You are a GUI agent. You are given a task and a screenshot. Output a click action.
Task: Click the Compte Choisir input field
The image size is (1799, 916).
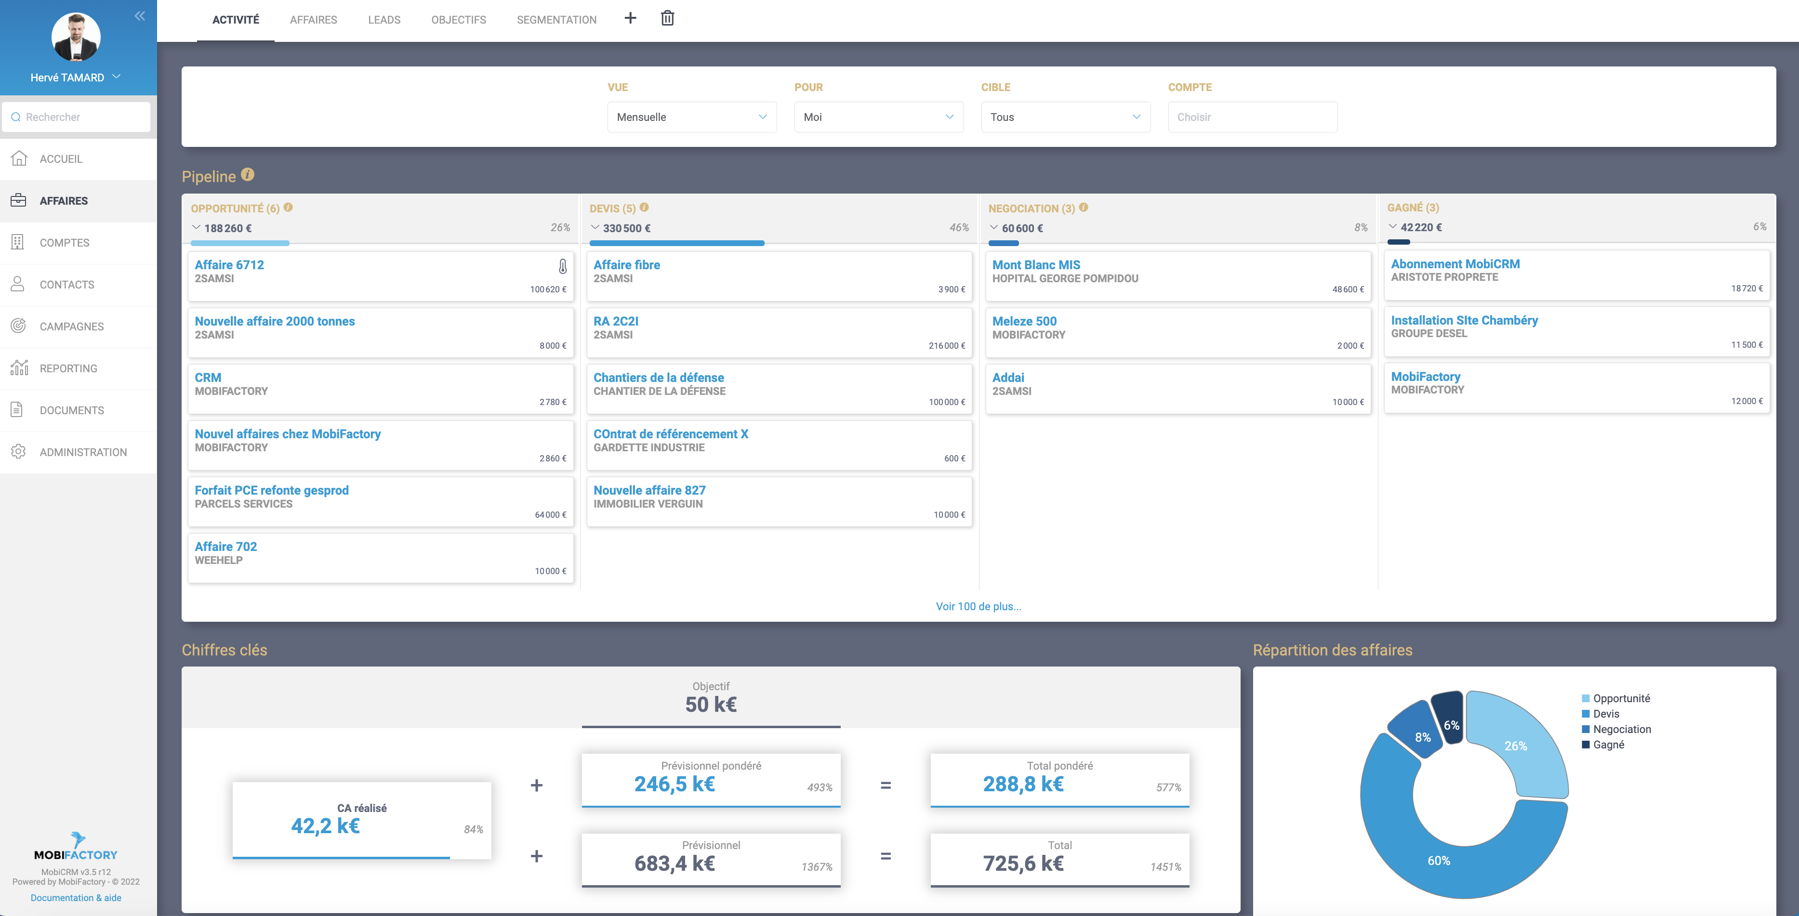1252,118
